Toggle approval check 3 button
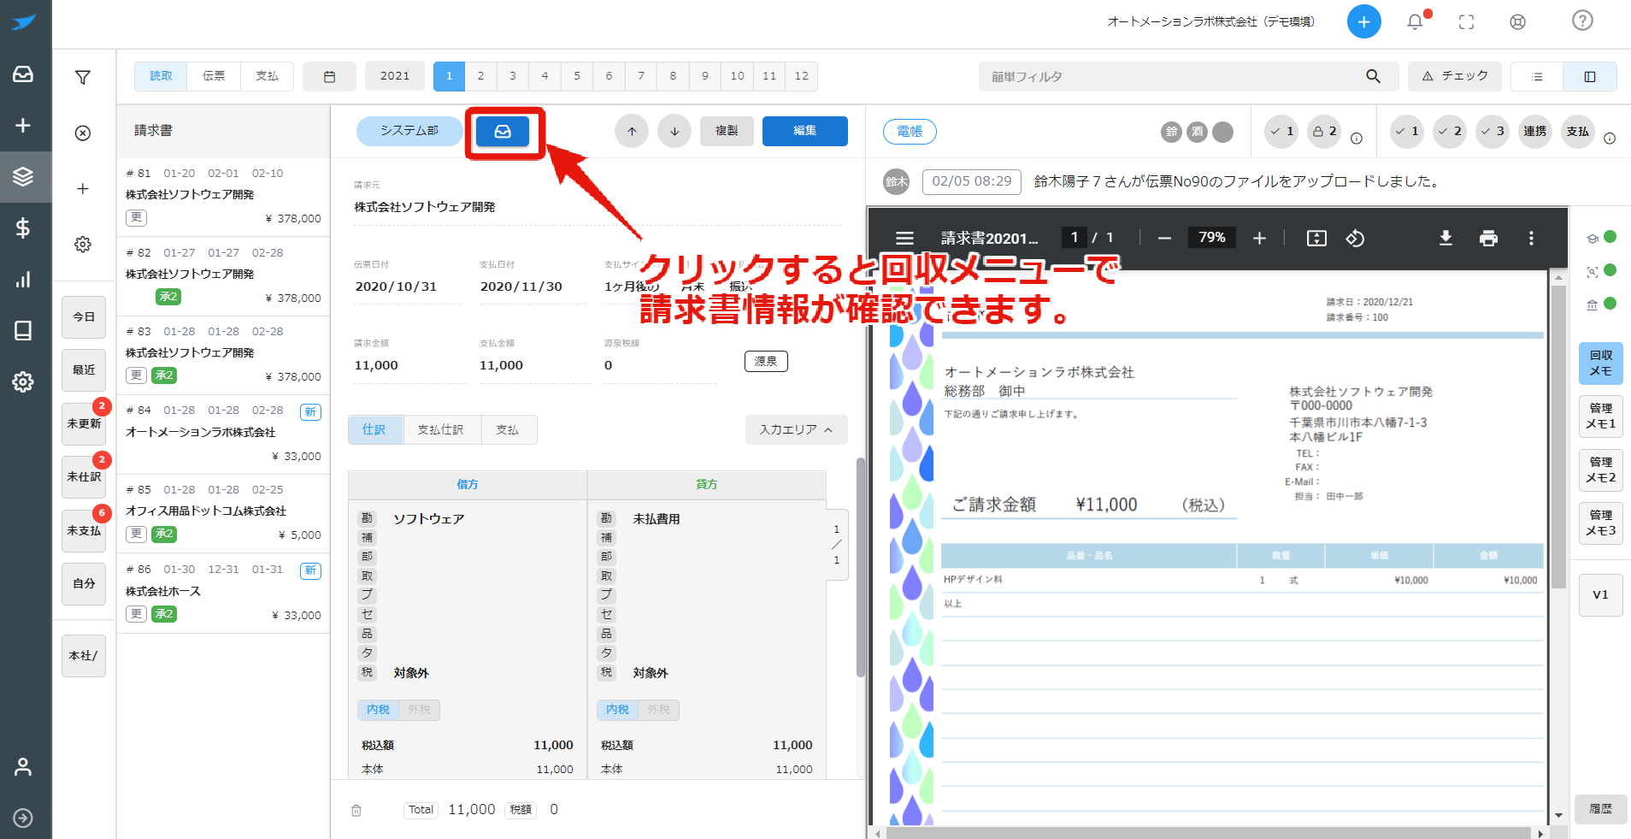The image size is (1631, 839). (1493, 131)
